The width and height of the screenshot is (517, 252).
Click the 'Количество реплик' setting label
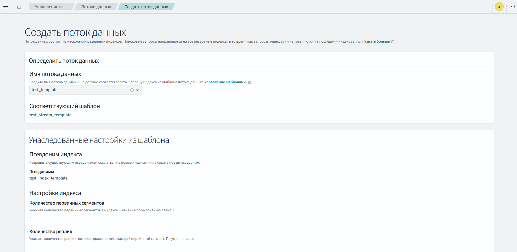pyautogui.click(x=51, y=231)
